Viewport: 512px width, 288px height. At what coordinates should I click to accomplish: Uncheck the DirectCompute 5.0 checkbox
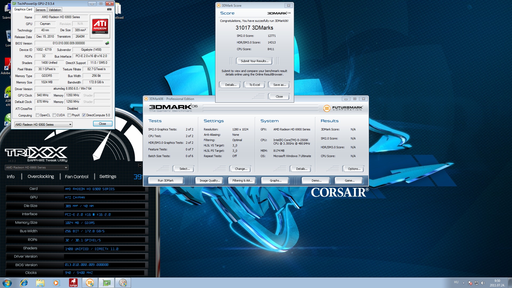tap(84, 115)
